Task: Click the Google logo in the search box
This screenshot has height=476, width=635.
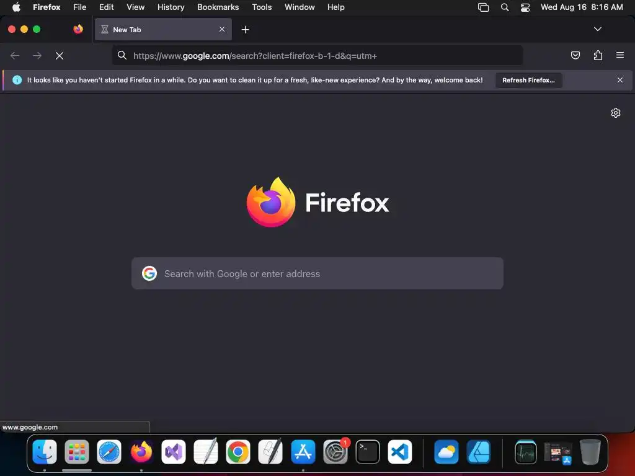Action: [x=149, y=273]
